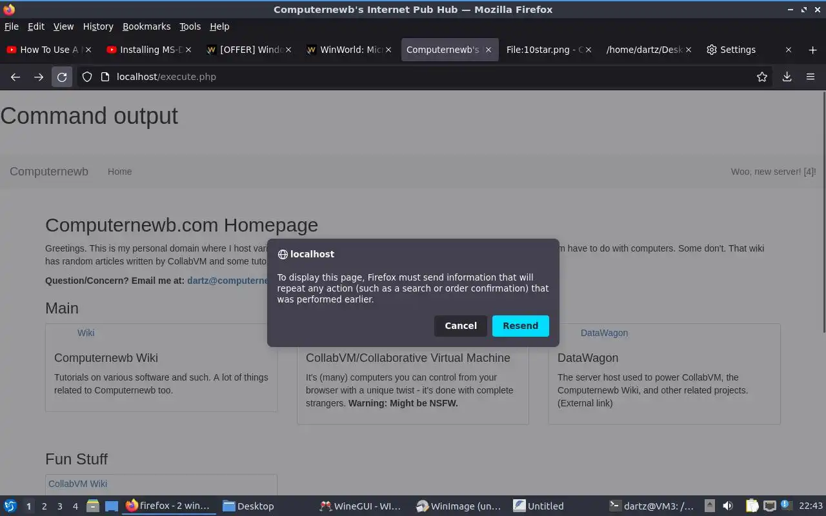Go back to previous page
This screenshot has height=516, width=826.
coord(15,77)
